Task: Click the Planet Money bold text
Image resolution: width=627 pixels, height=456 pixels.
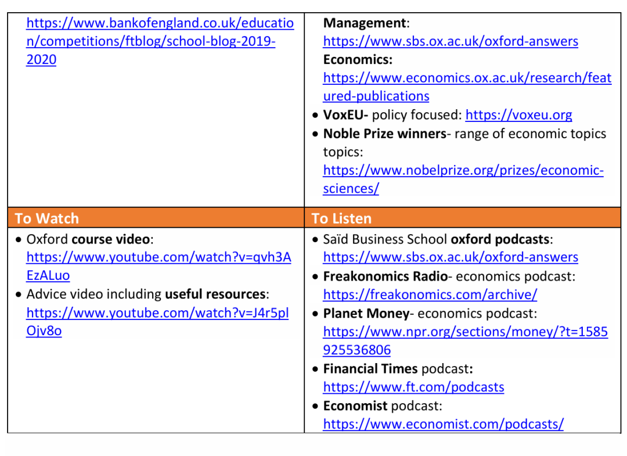Action: tap(366, 313)
